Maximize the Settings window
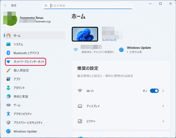Screen dimensions: 176x138 [x=160, y=4]
